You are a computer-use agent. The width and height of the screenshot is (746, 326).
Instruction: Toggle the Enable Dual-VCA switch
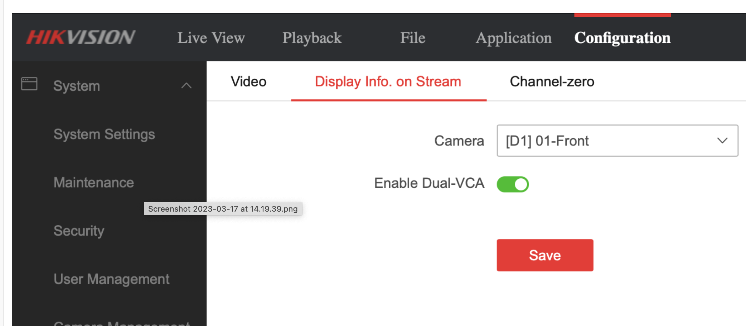[x=513, y=184]
